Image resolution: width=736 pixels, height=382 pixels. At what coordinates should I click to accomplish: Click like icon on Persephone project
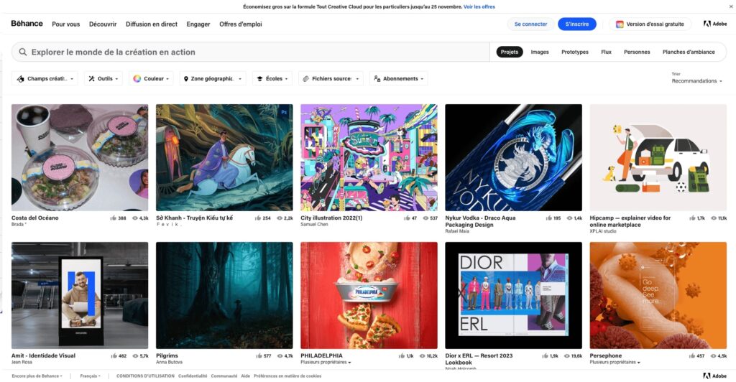pyautogui.click(x=691, y=356)
